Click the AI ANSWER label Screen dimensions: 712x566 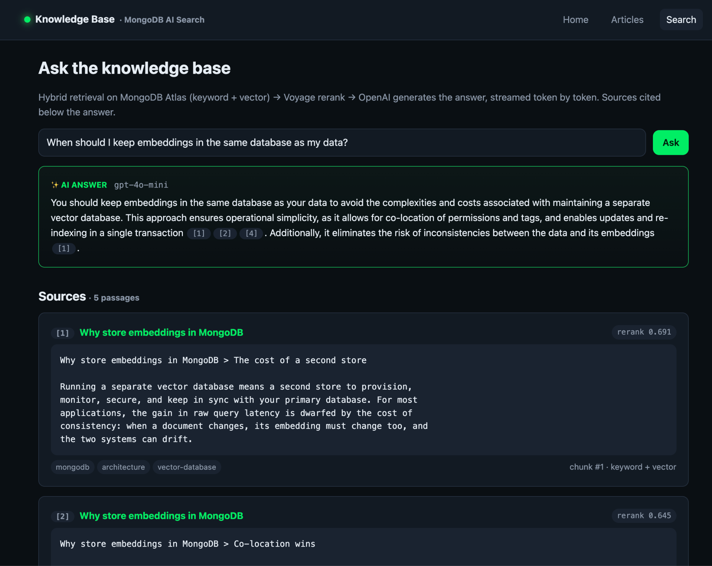84,185
